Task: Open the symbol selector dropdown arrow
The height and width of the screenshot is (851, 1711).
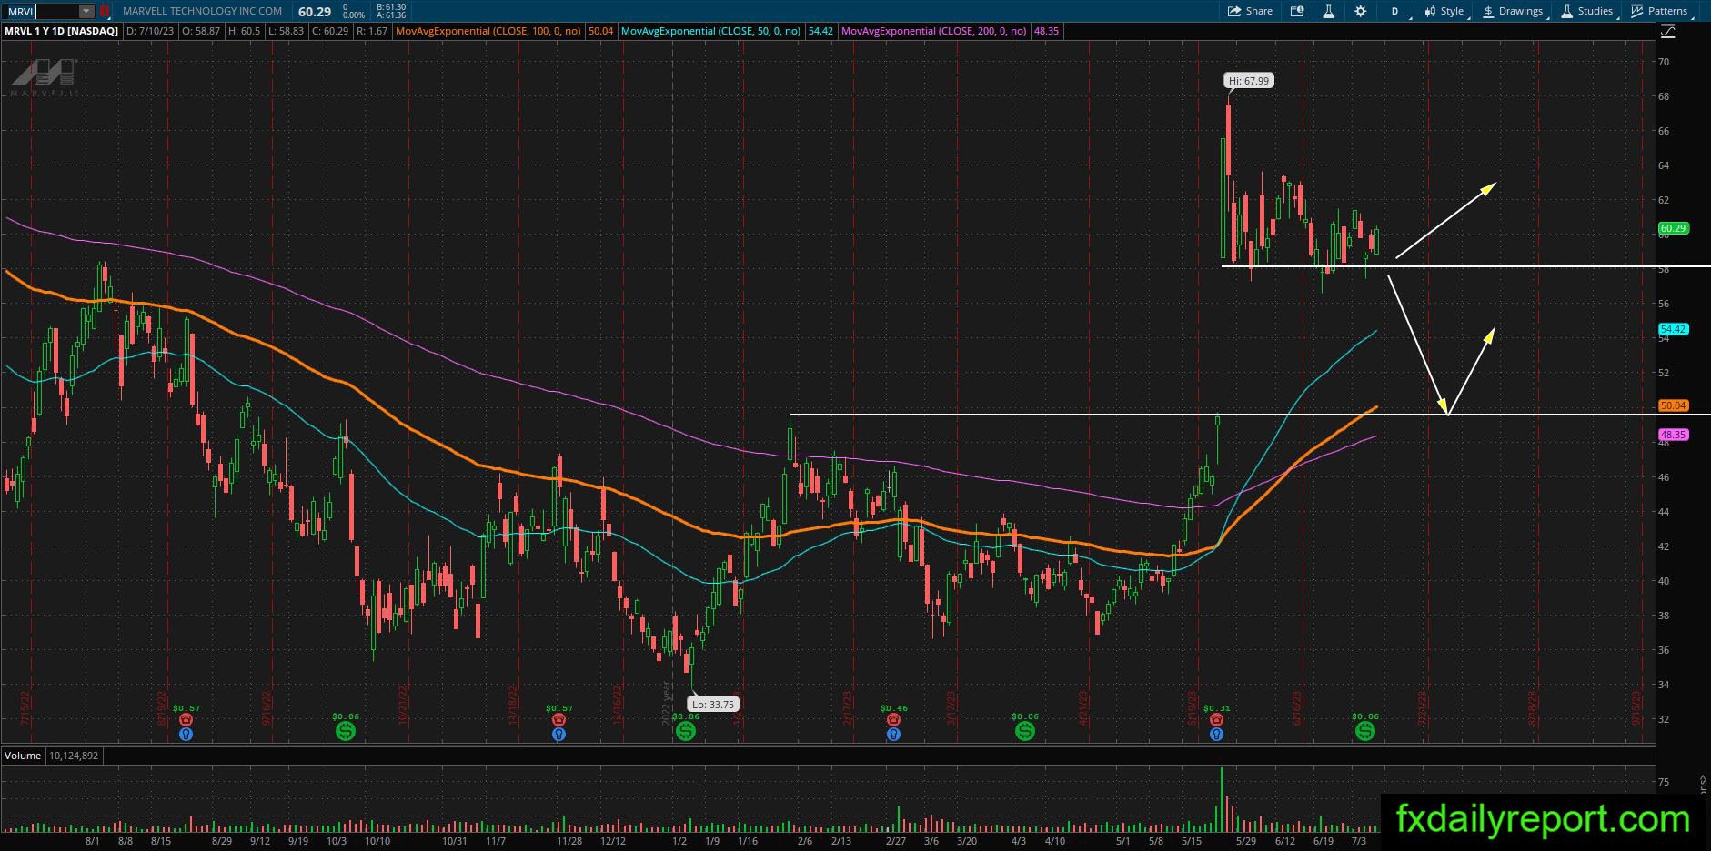Action: [86, 11]
